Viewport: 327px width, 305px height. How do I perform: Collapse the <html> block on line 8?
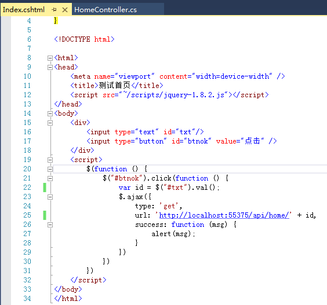tap(50, 58)
